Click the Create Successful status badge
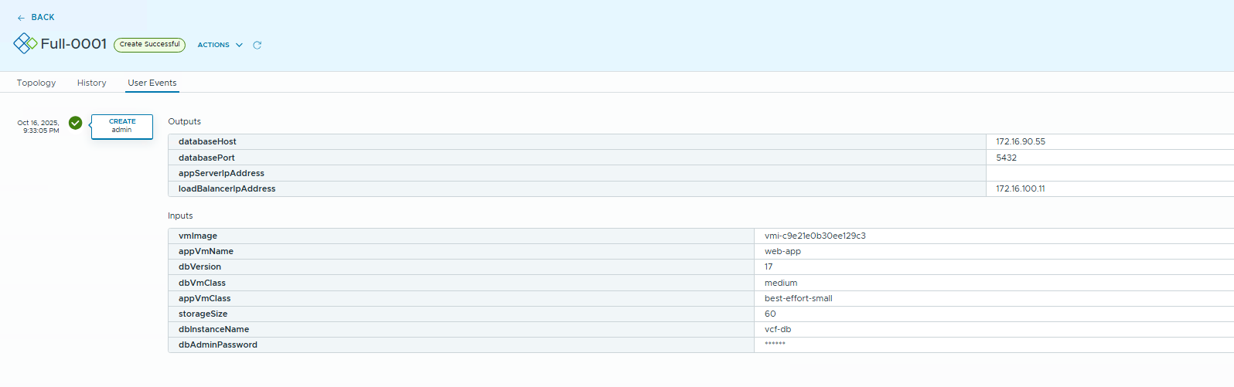 149,45
